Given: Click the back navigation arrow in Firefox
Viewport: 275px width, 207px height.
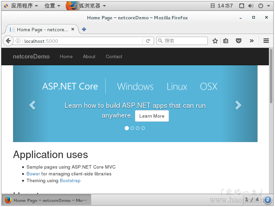Looking at the screenshot, I should pos(8,41).
